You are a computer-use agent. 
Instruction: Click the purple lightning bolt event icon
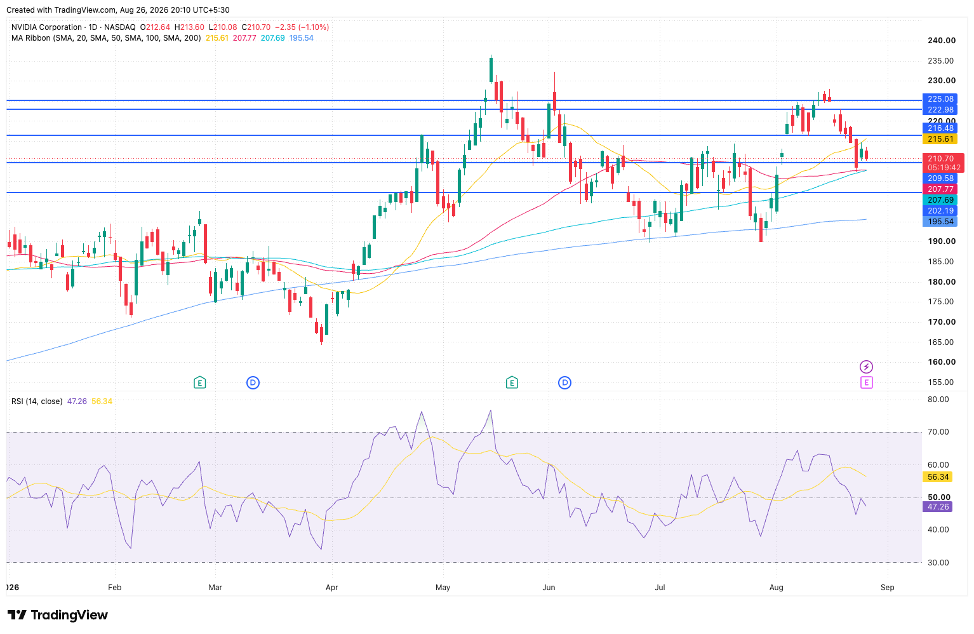click(866, 367)
